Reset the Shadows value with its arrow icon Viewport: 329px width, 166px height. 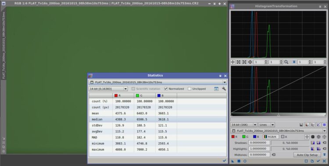pos(324,143)
